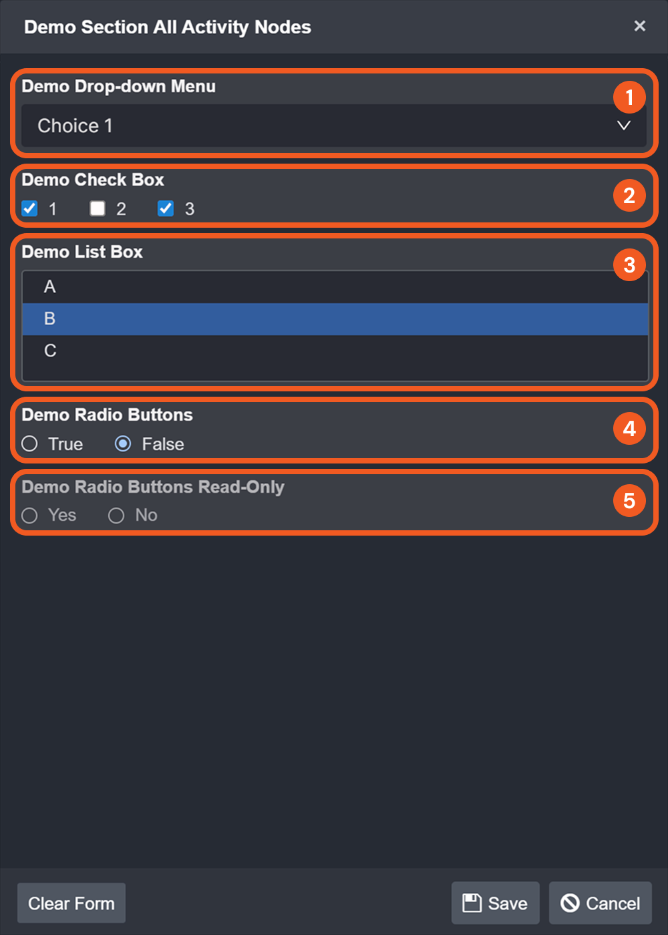Click the floppy disk Save icon
This screenshot has width=668, height=935.
(x=474, y=903)
